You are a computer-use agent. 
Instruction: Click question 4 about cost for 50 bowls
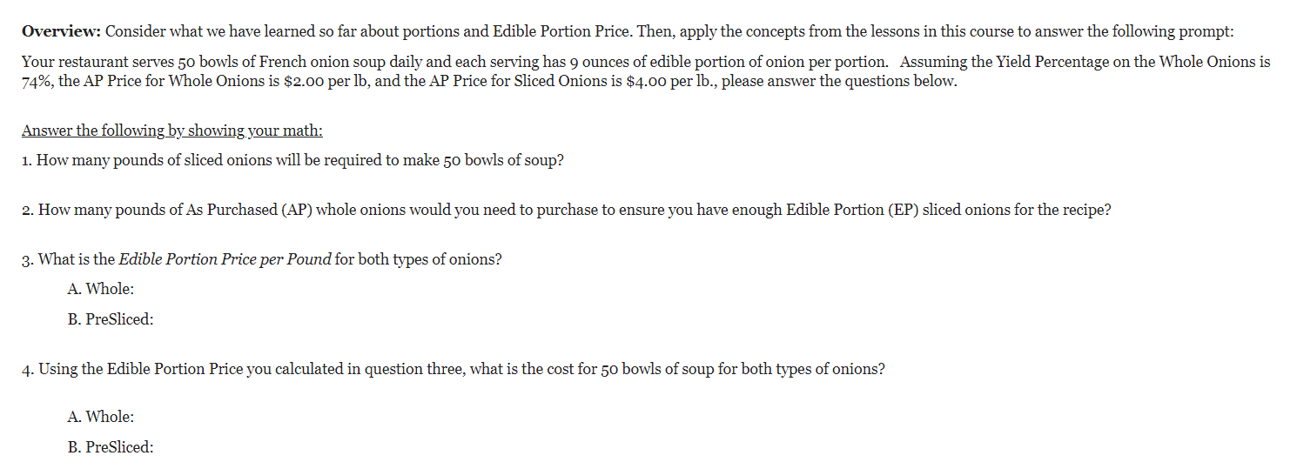(x=454, y=369)
